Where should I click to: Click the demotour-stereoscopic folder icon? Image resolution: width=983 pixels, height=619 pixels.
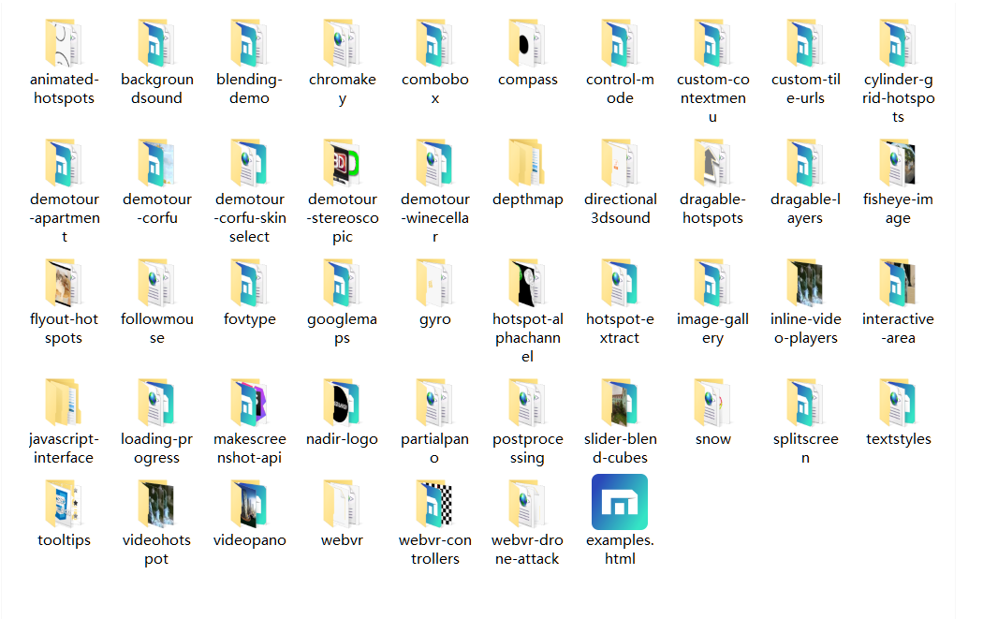(x=343, y=163)
